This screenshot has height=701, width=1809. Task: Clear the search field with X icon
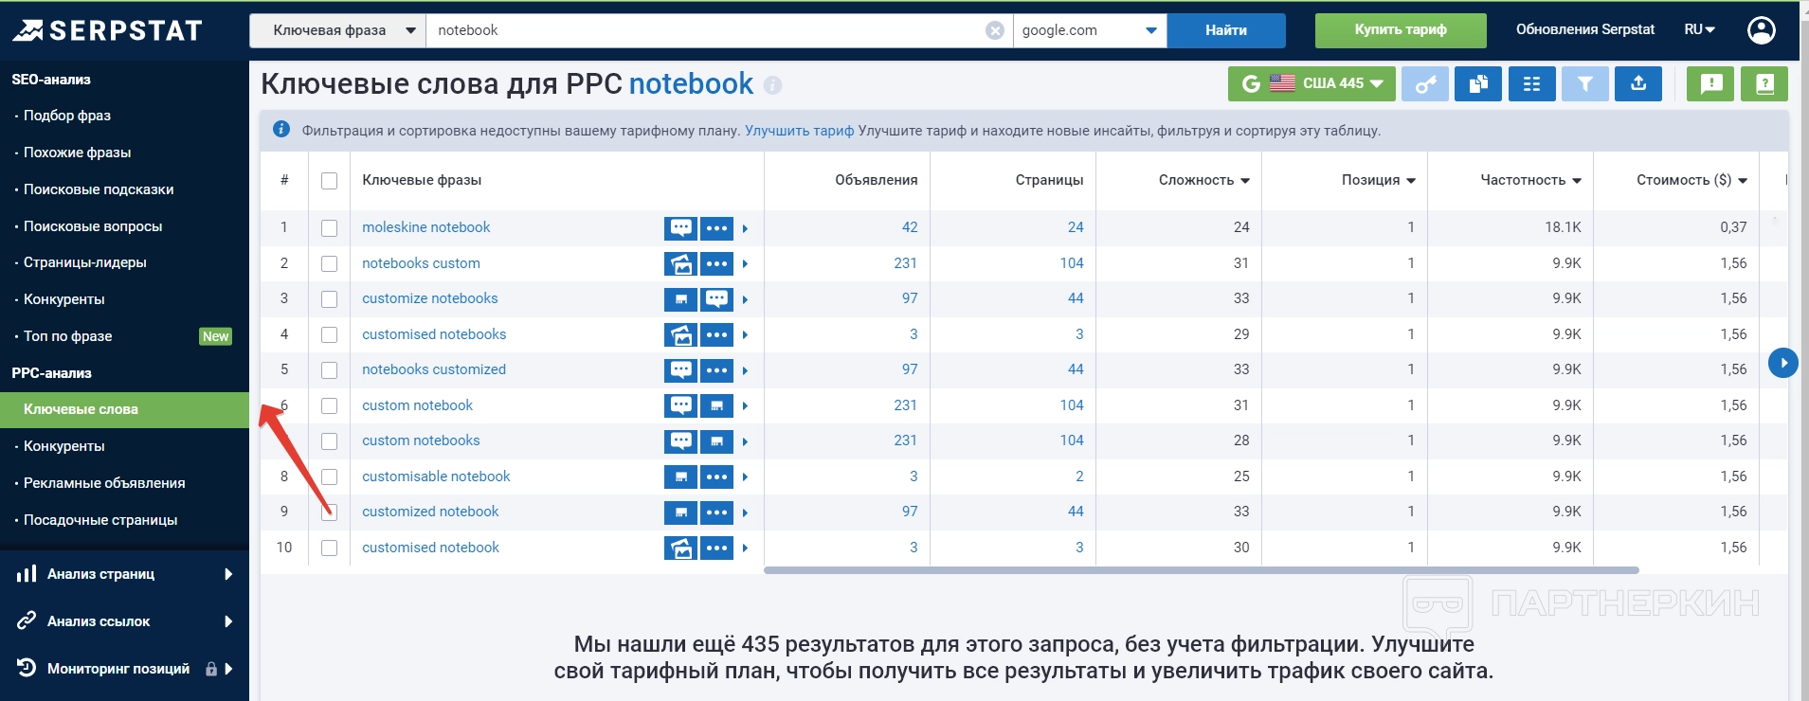tap(995, 30)
